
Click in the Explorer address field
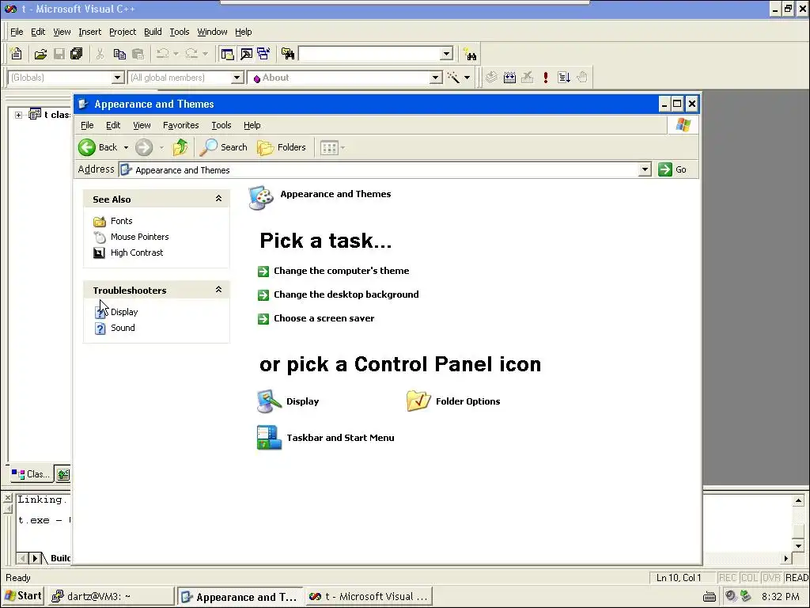click(379, 170)
